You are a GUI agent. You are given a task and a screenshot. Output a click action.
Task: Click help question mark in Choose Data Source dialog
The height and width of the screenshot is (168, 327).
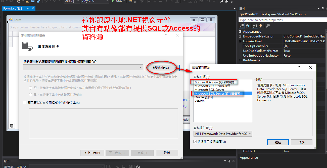point(299,67)
